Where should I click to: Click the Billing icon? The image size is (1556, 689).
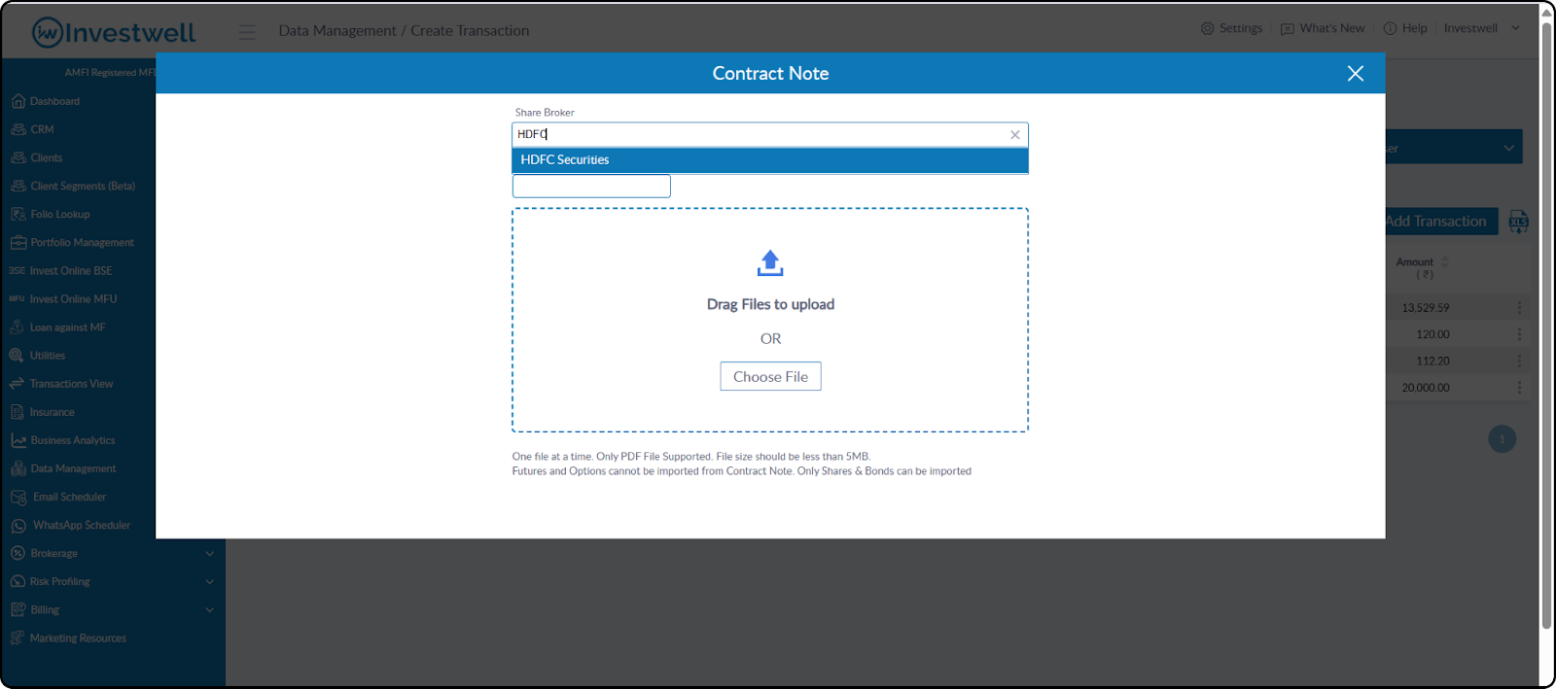tap(18, 609)
